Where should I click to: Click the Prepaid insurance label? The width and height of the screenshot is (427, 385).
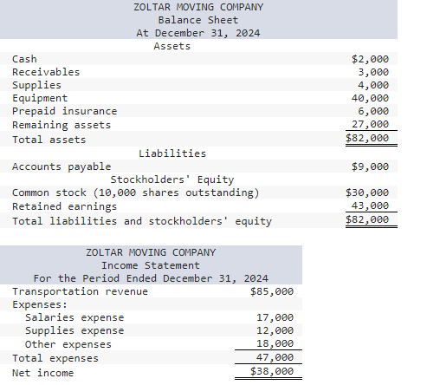[x=65, y=111]
